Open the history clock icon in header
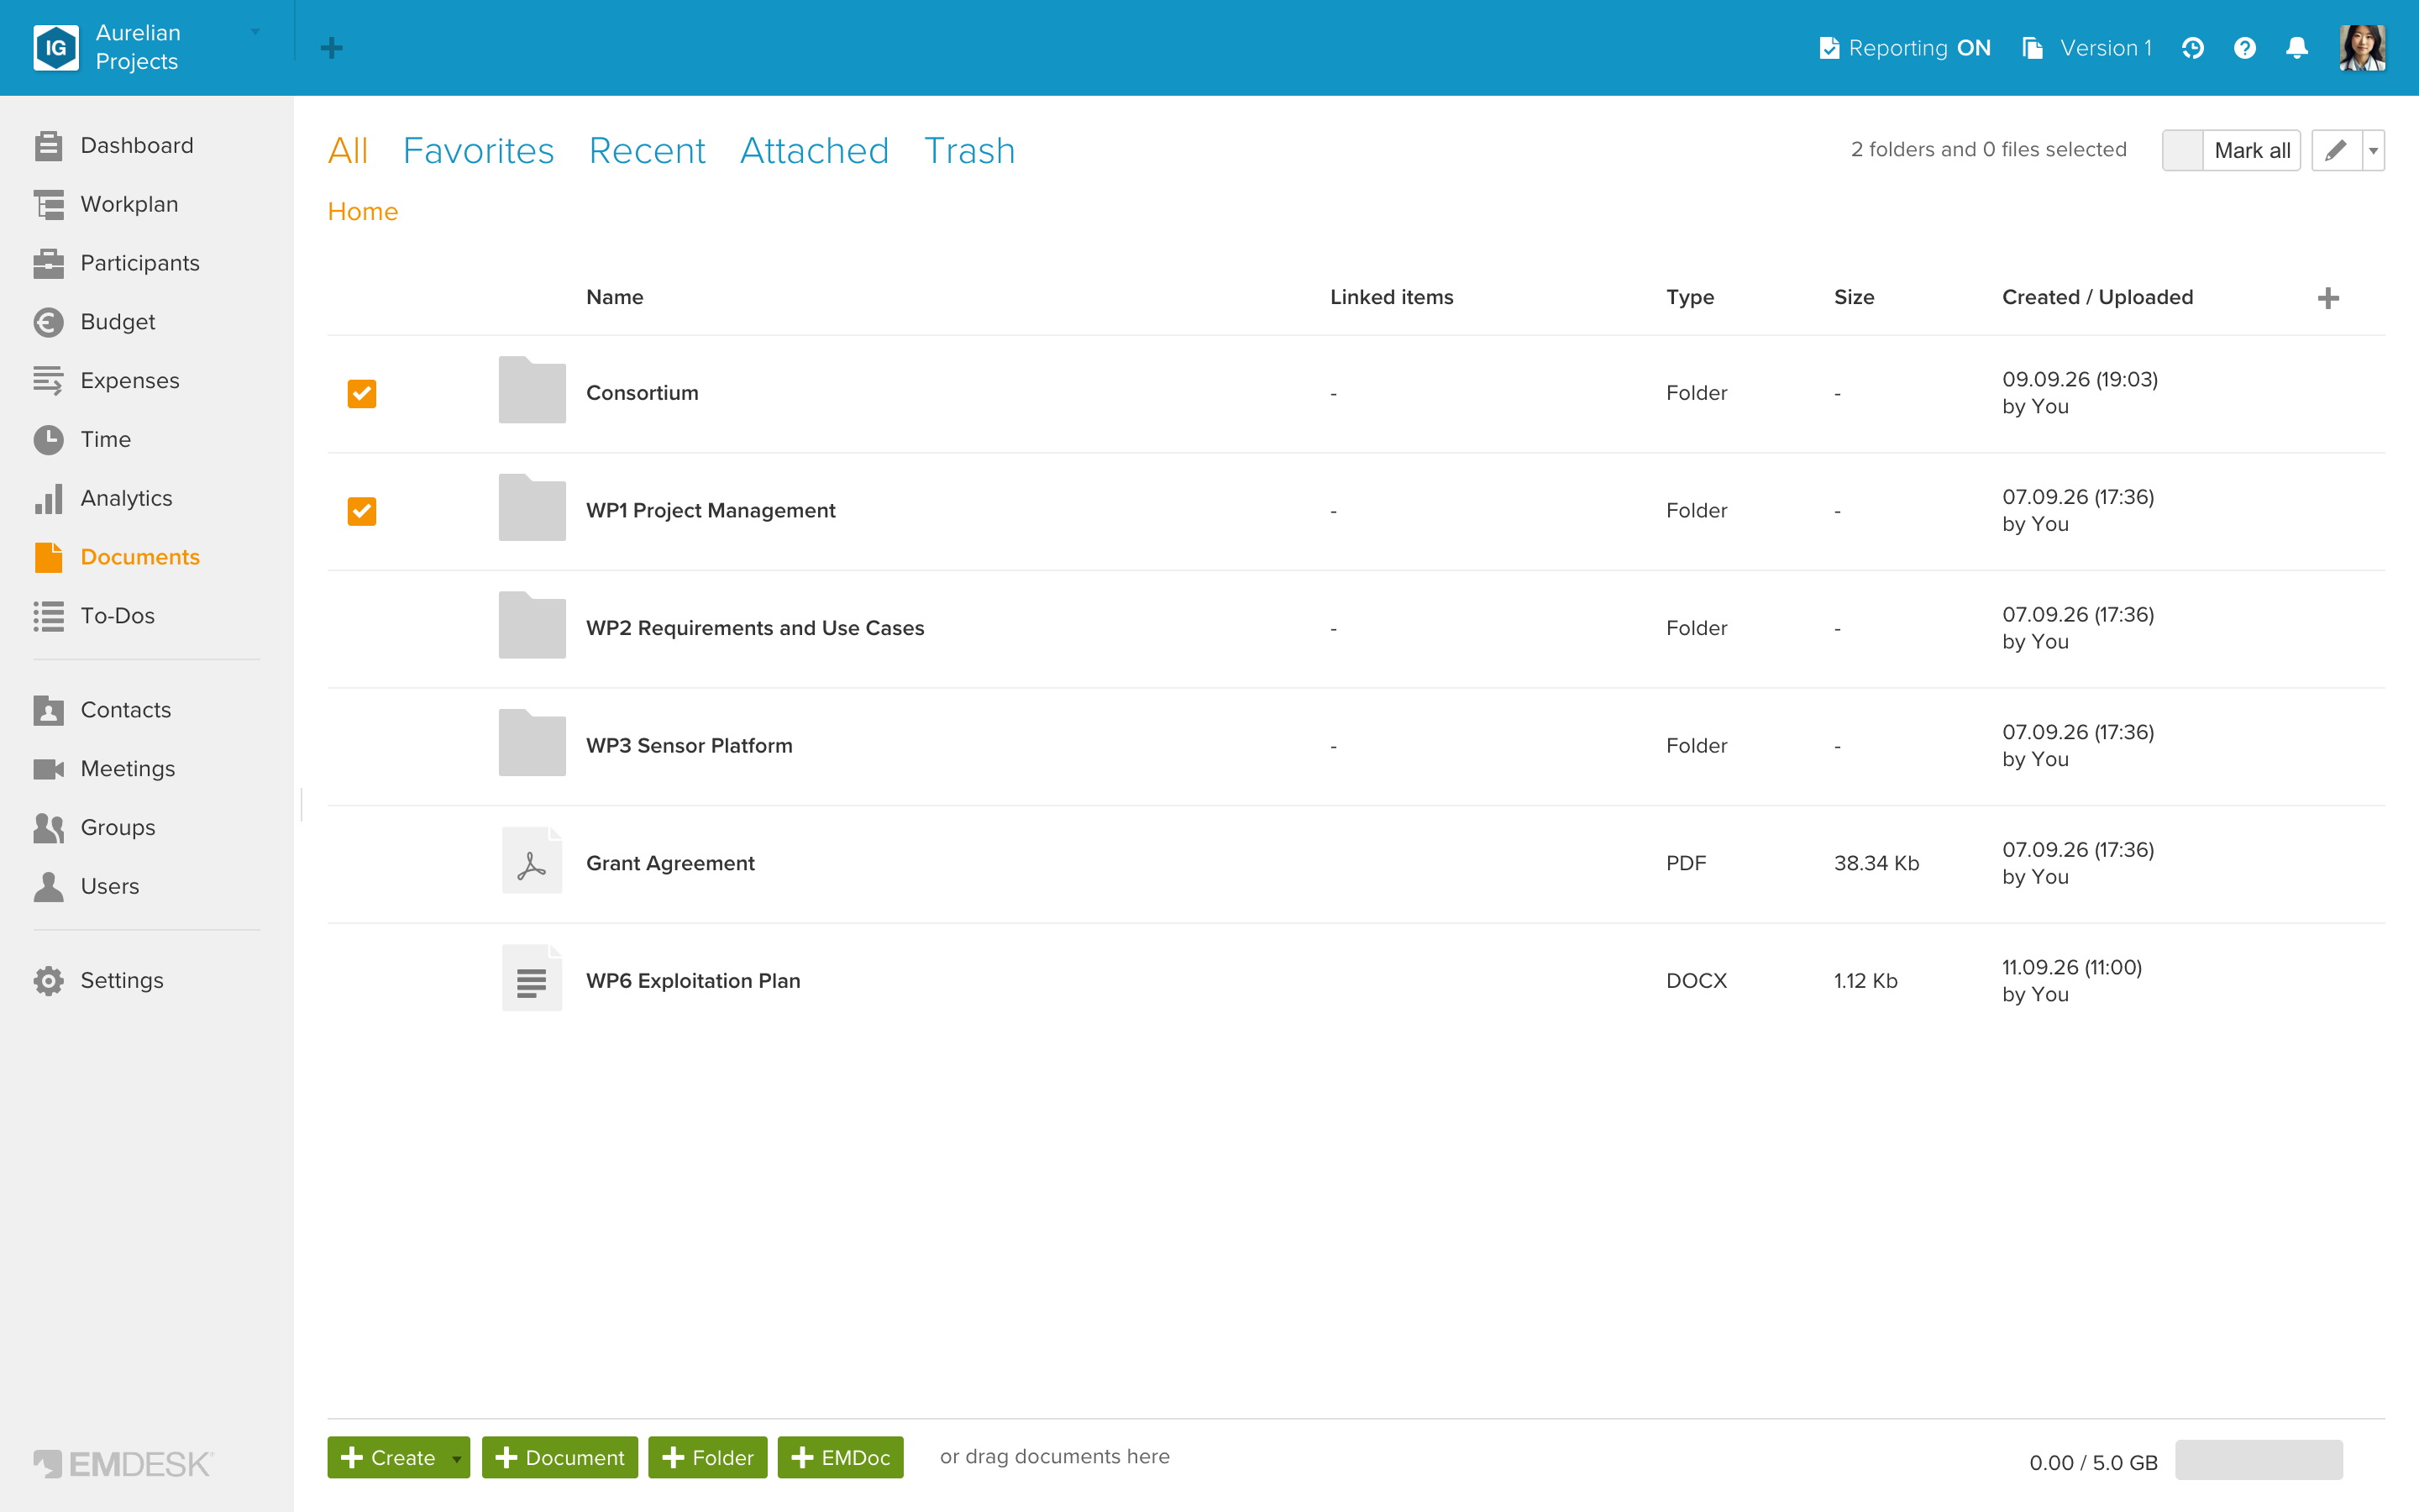The width and height of the screenshot is (2419, 1512). point(2192,48)
